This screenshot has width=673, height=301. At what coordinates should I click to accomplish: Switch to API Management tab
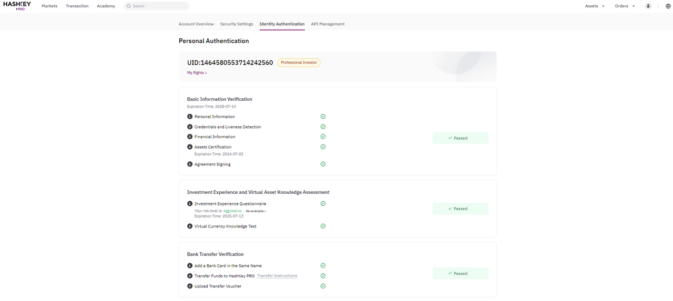(x=328, y=24)
